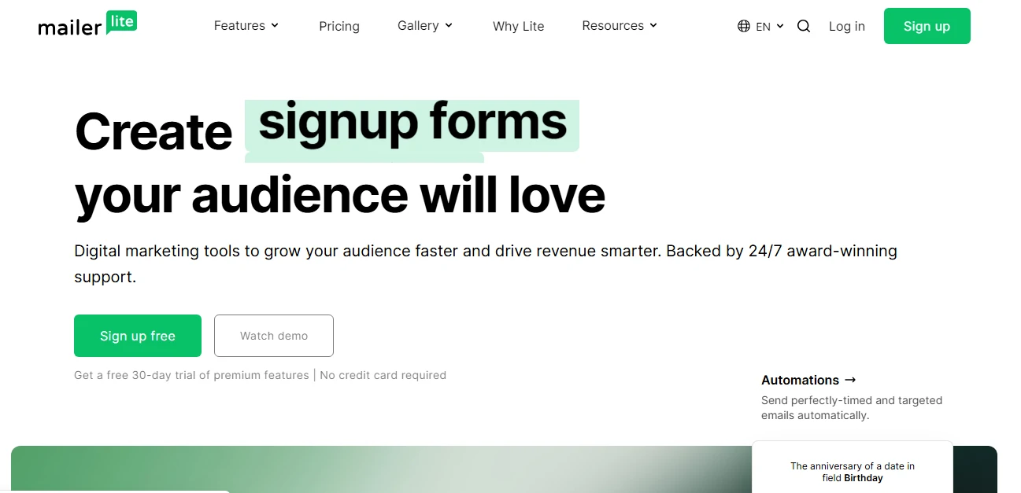1021x493 pixels.
Task: Expand the Resources dropdown chevron
Action: (653, 25)
